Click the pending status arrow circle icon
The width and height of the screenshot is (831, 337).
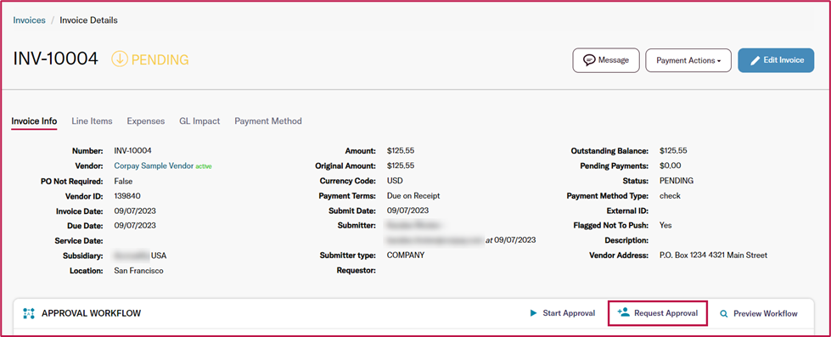[x=119, y=59]
